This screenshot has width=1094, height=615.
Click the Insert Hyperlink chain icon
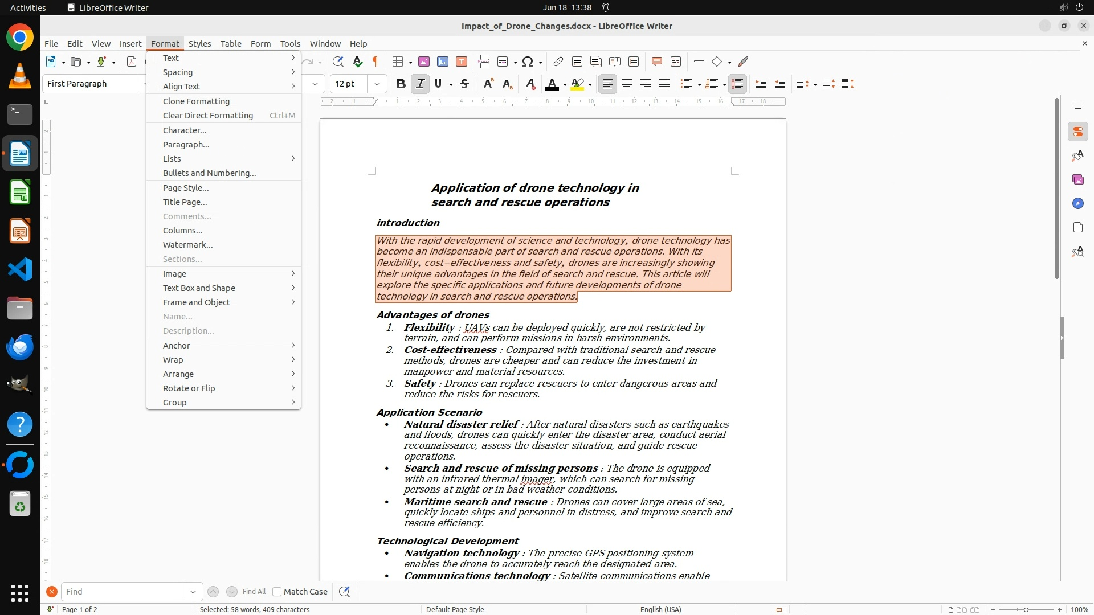coord(558,61)
